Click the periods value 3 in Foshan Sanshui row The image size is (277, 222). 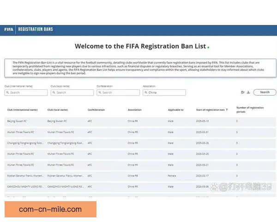tap(237, 176)
